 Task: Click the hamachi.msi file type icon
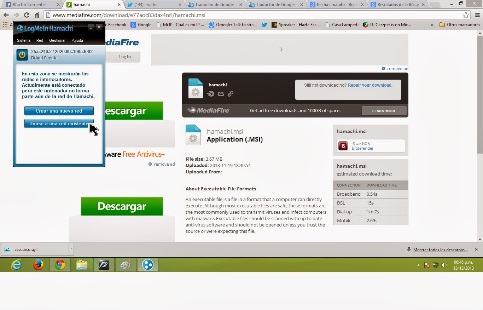tap(193, 135)
